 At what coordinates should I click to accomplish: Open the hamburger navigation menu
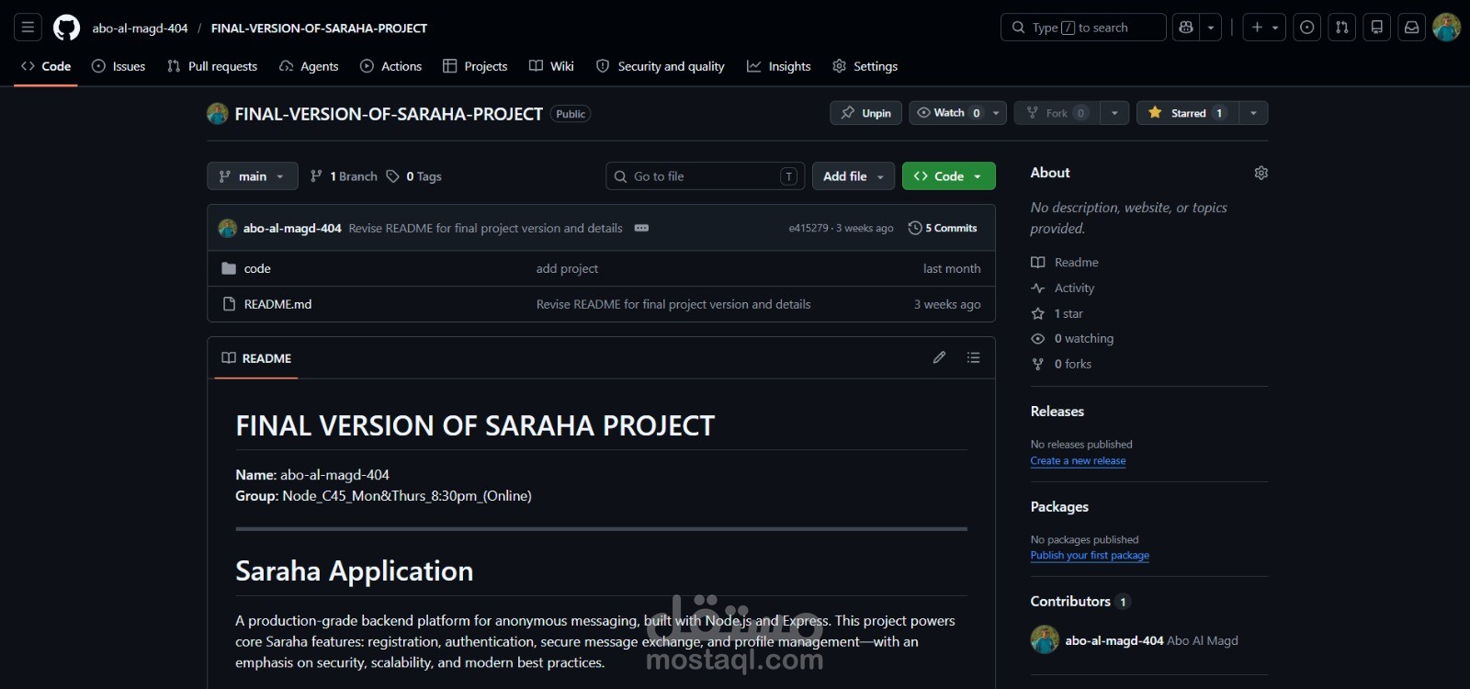pyautogui.click(x=28, y=28)
